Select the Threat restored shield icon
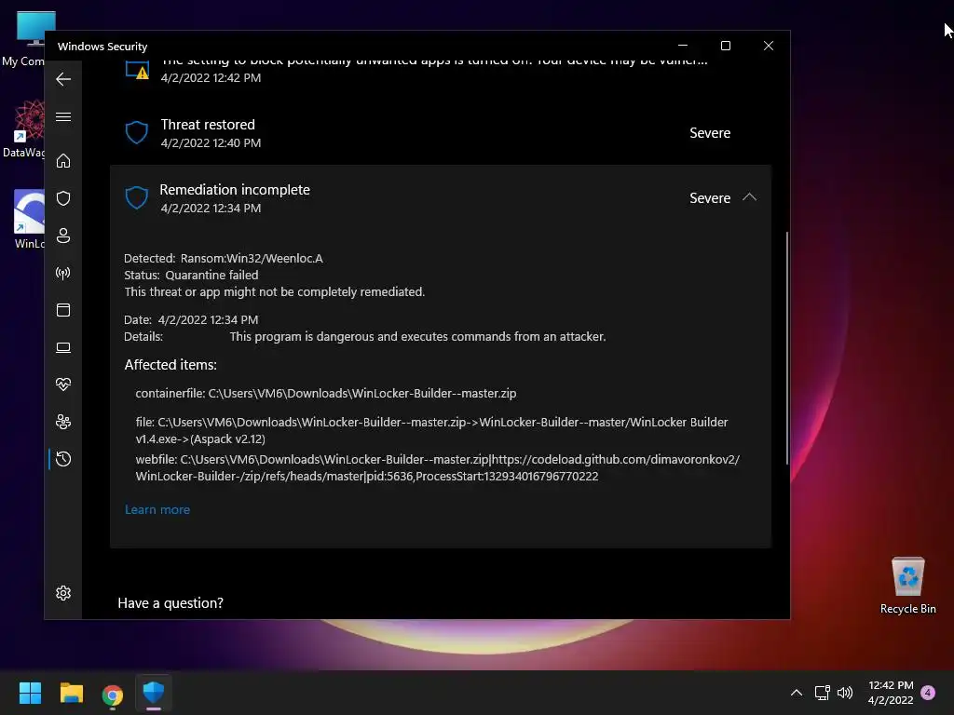 tap(136, 132)
